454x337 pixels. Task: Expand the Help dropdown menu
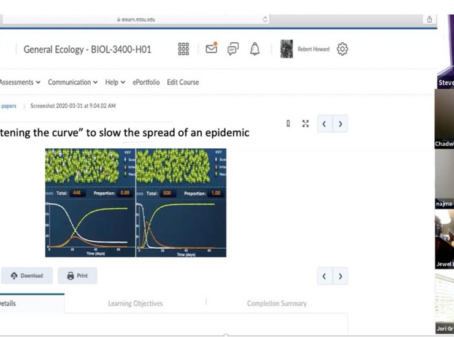pos(115,82)
